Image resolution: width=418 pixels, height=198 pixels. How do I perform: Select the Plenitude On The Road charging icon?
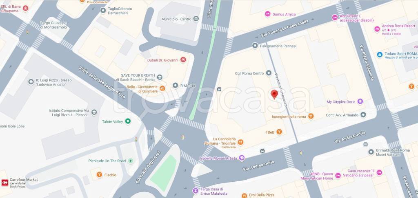(130, 161)
